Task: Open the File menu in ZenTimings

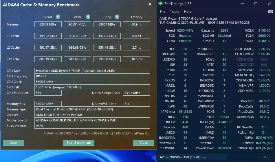Action: pyautogui.click(x=162, y=12)
